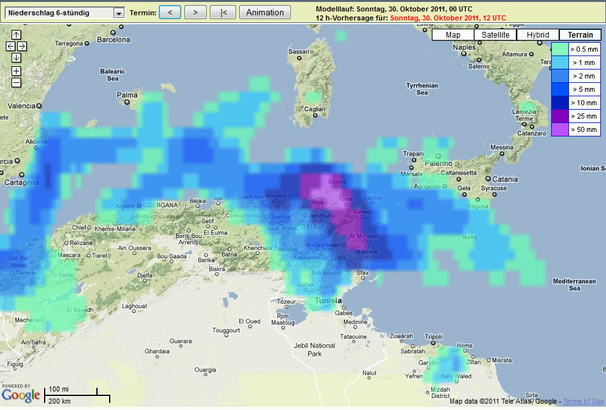This screenshot has height=410, width=606.
Task: Click the > 10 mm legend swatch
Action: point(559,103)
